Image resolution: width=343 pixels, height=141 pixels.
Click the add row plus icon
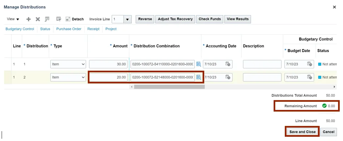29,19
